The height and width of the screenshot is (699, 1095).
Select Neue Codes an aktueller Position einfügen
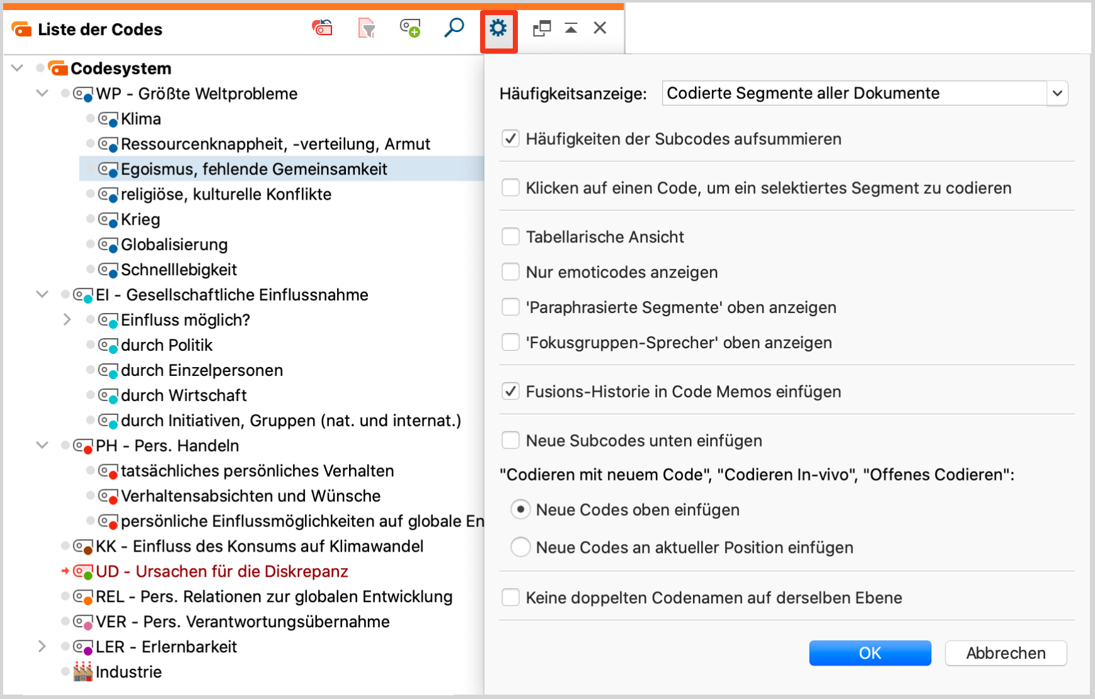point(520,547)
